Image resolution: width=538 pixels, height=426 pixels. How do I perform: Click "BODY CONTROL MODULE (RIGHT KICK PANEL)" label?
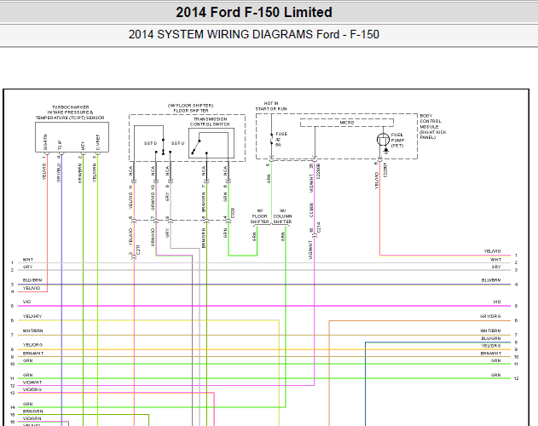(432, 127)
